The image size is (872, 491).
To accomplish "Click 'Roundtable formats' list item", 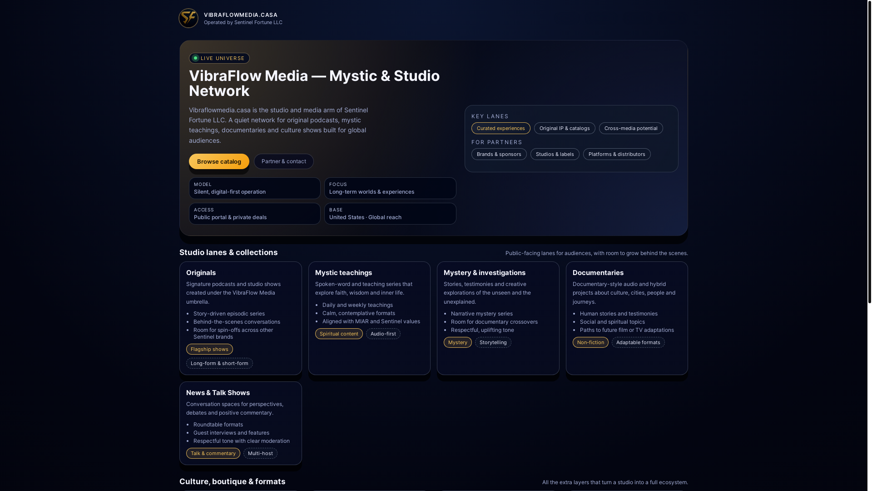I will tap(218, 425).
